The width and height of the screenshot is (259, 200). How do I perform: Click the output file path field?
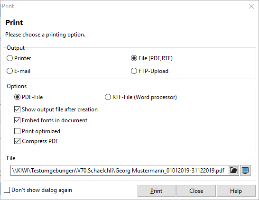pyautogui.click(x=120, y=170)
